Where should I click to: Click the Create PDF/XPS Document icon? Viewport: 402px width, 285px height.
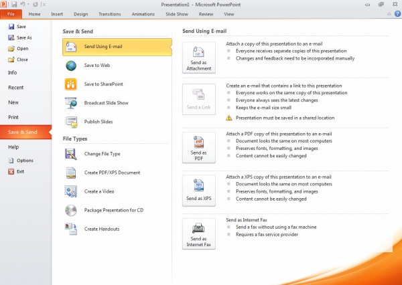point(71,173)
